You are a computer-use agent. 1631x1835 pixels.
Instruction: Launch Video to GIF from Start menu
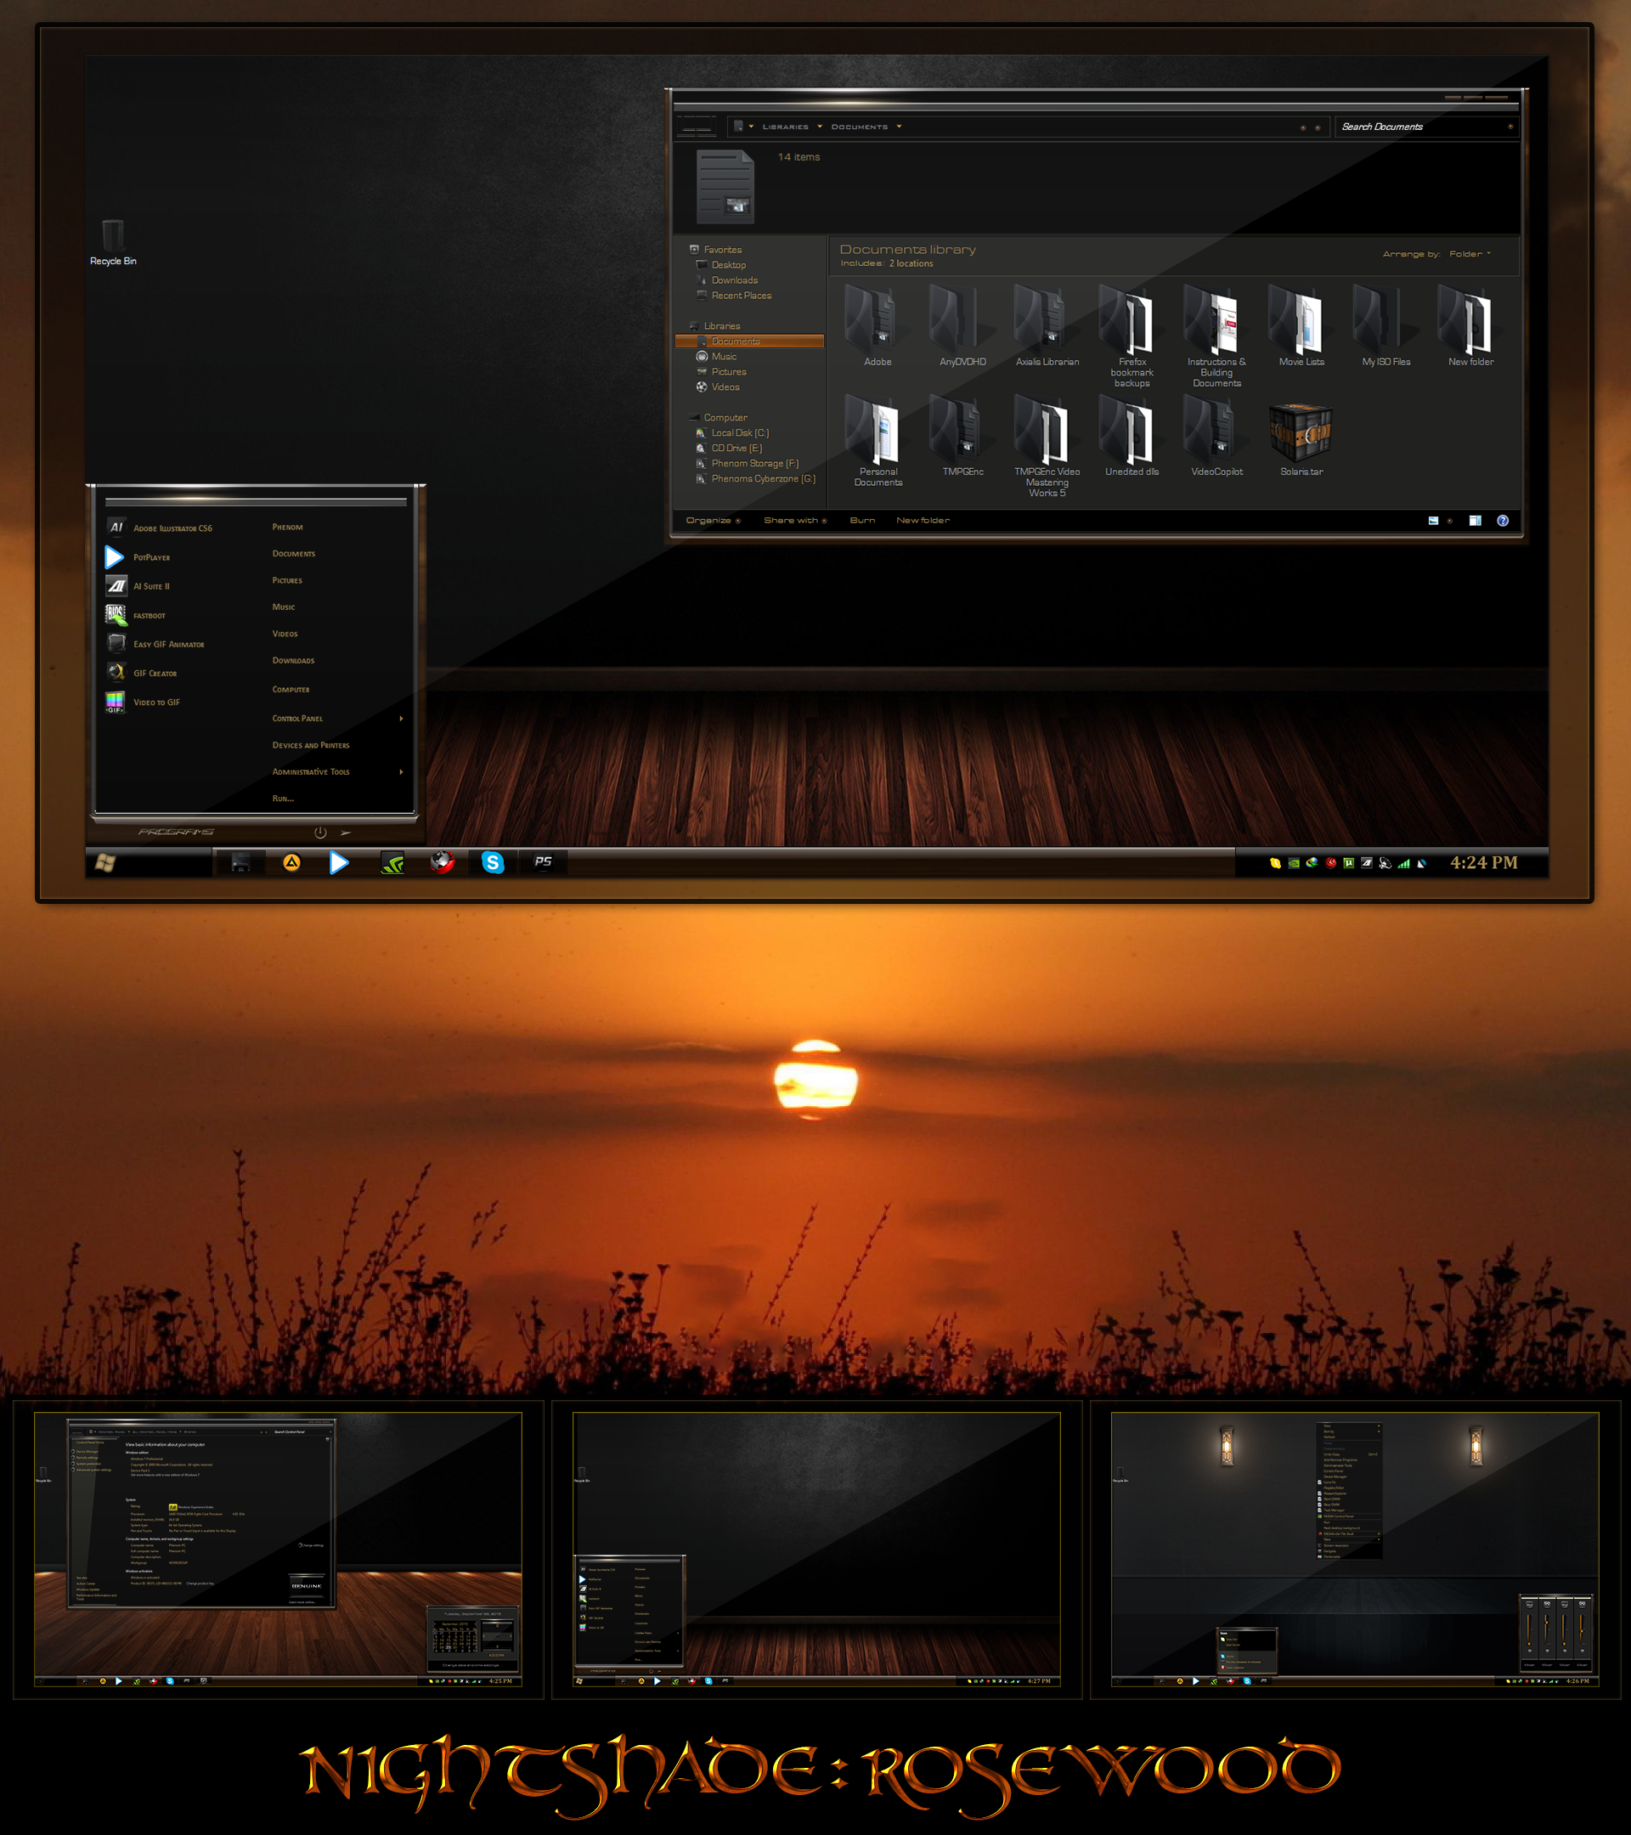click(x=144, y=702)
